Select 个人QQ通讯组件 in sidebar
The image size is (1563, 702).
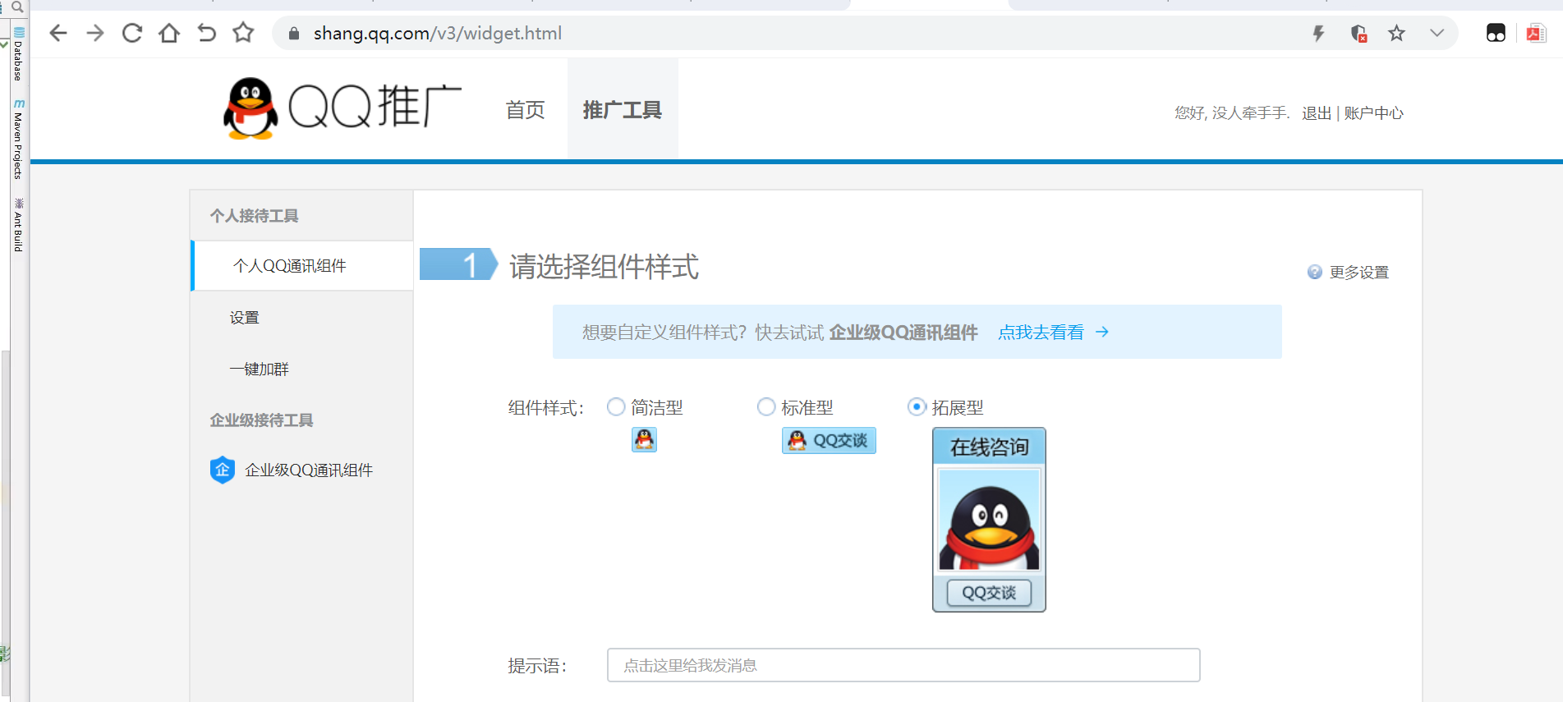point(302,265)
